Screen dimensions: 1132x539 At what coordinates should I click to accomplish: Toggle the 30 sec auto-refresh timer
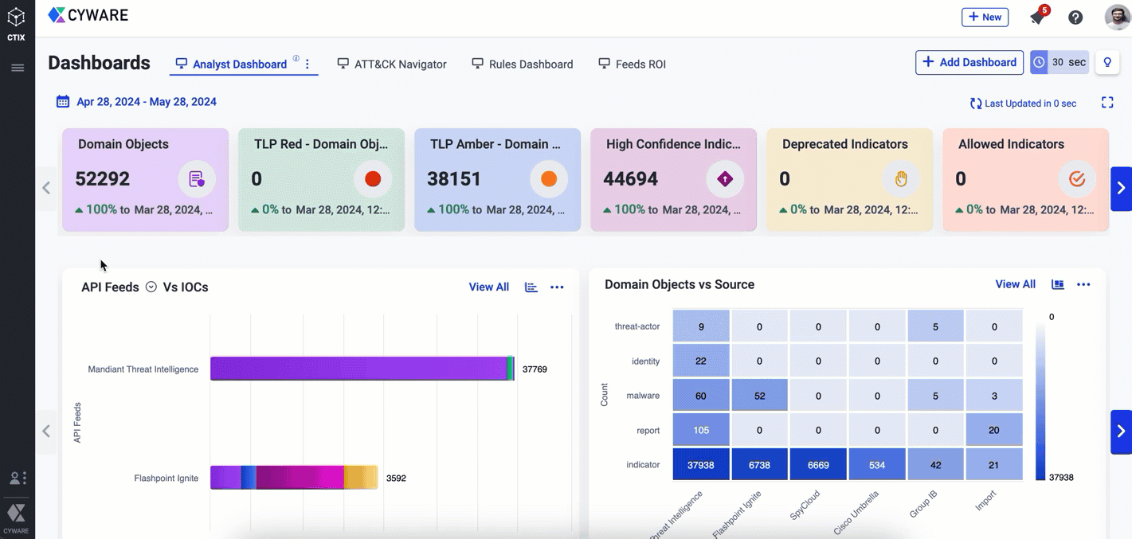[x=1060, y=63]
